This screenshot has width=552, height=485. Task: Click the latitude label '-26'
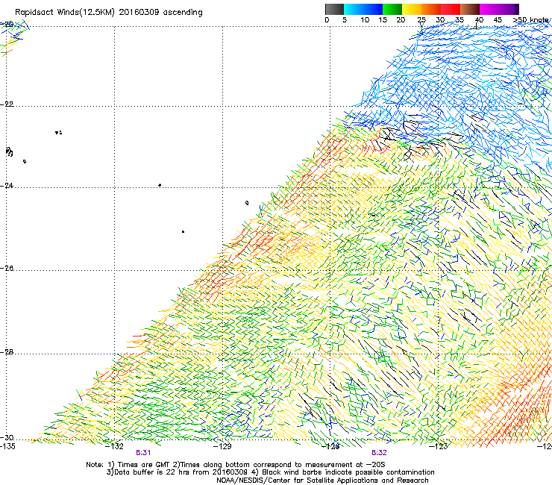7,269
